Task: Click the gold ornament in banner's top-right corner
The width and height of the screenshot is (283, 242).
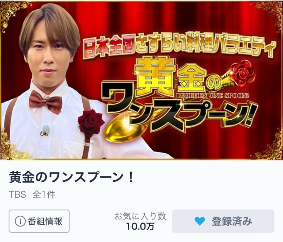Action: (268, 15)
